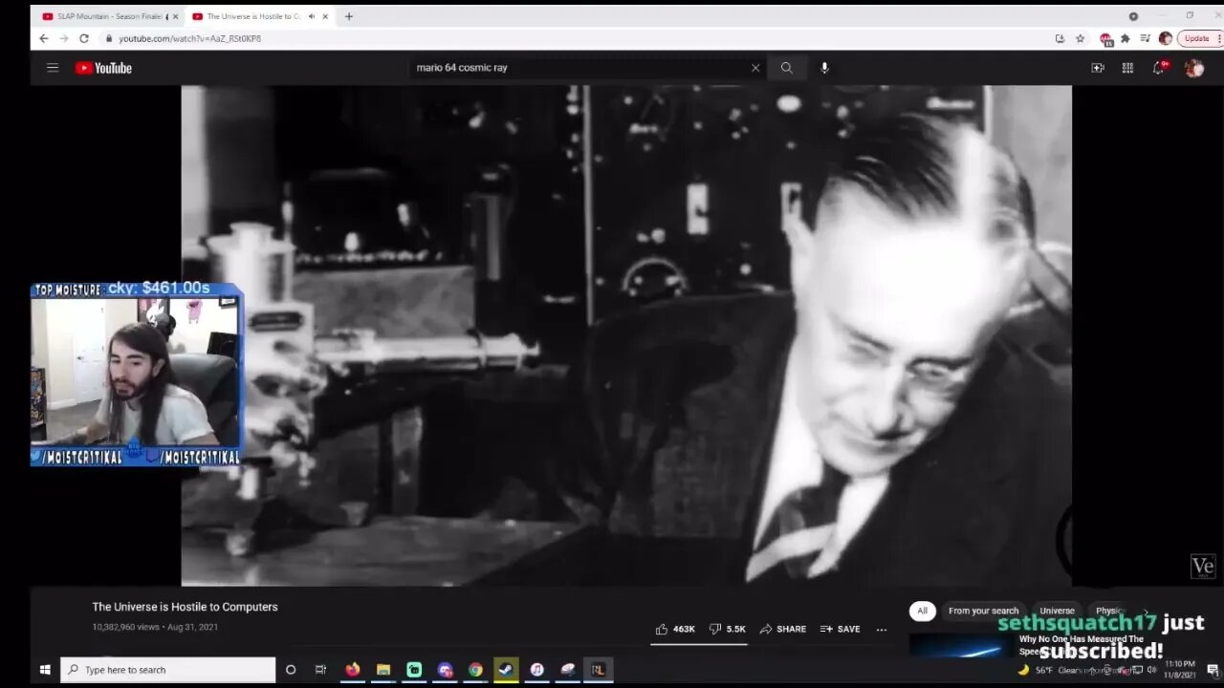Click the video player area
Viewport: 1224px width, 688px height.
(x=626, y=335)
